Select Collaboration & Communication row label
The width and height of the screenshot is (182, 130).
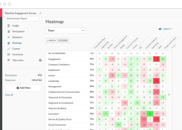point(64,92)
